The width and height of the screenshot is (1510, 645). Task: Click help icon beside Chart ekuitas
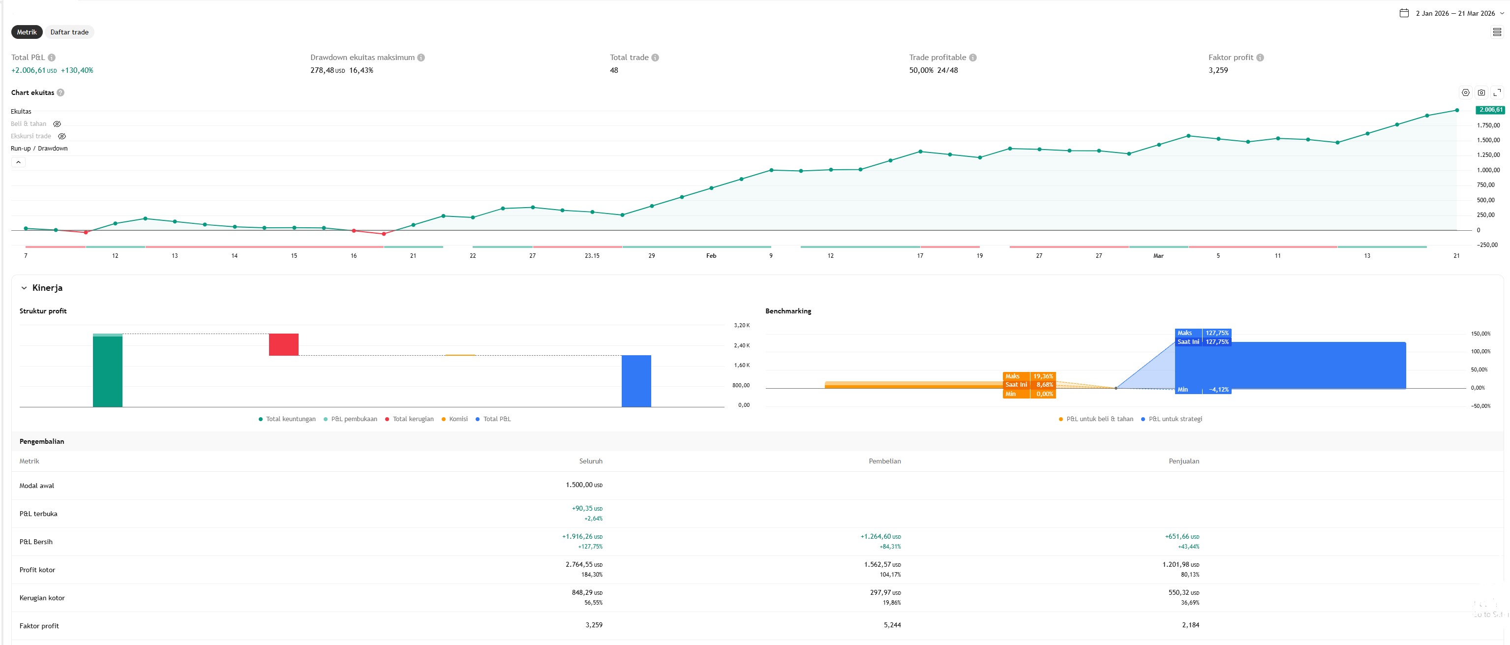60,92
